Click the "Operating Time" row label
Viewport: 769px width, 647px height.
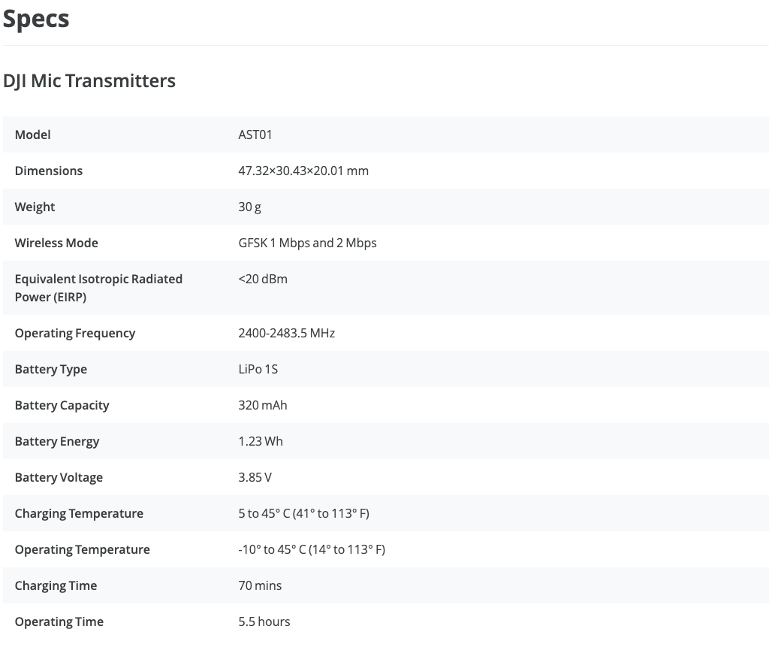pos(59,622)
